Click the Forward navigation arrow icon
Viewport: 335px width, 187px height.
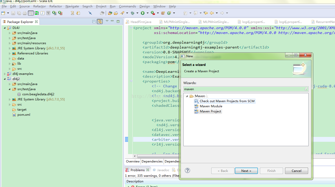pyautogui.click(x=222, y=13)
